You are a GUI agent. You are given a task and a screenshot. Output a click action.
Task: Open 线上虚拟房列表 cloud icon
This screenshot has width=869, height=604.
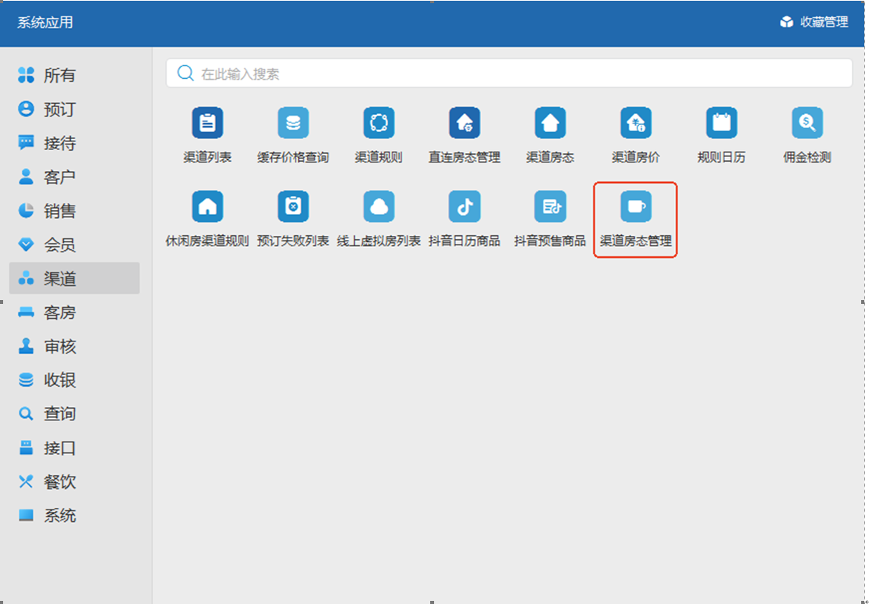(379, 207)
